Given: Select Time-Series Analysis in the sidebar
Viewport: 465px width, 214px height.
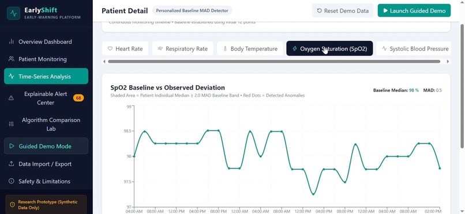Looking at the screenshot, I should click(46, 77).
